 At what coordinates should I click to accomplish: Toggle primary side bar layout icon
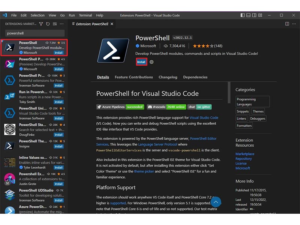coord(242,15)
